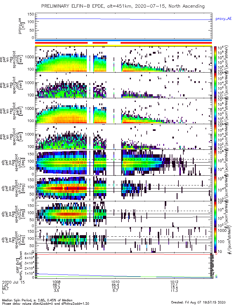The image size is (236, 305).
Task: Click the ch1LC pitch-angle color bar
Action: (x=215, y=188)
